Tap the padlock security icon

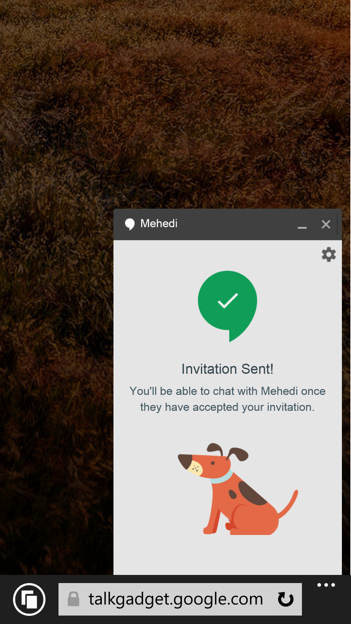tap(73, 599)
